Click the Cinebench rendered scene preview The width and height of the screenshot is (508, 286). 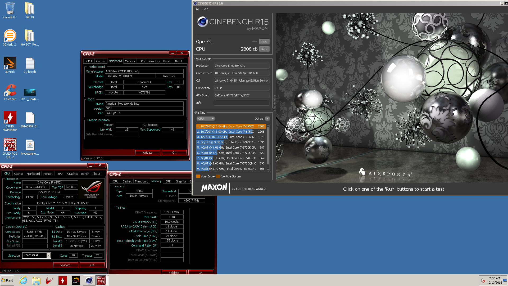coord(392,98)
